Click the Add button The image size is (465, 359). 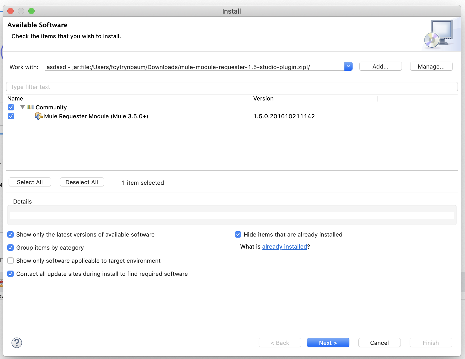[x=380, y=66]
